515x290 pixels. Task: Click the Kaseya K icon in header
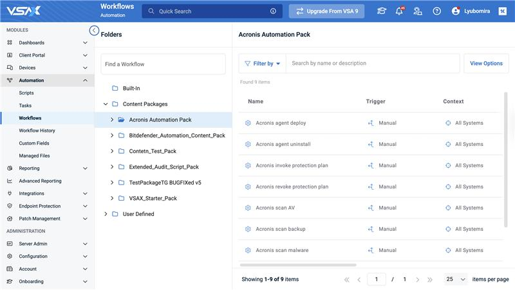click(x=503, y=11)
